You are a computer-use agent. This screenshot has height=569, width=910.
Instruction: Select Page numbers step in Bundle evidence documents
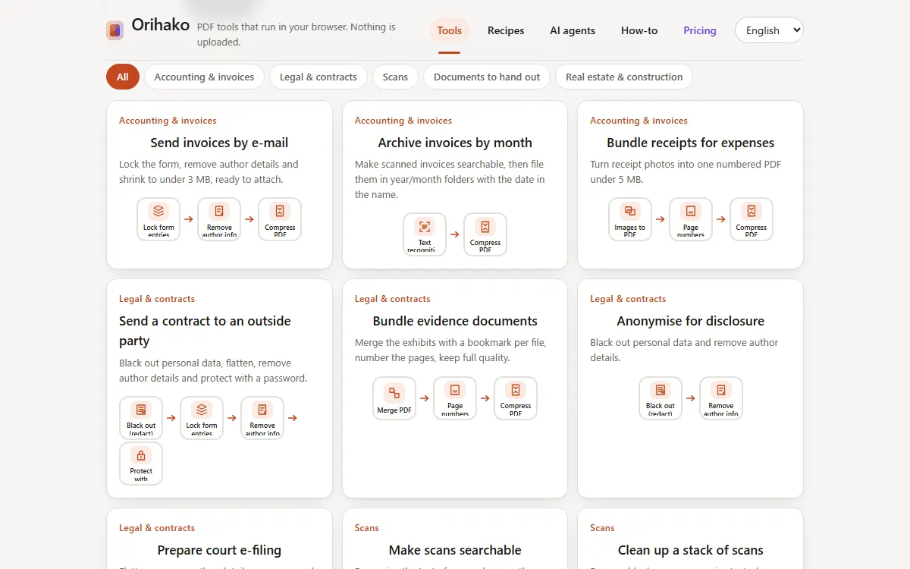pyautogui.click(x=455, y=399)
